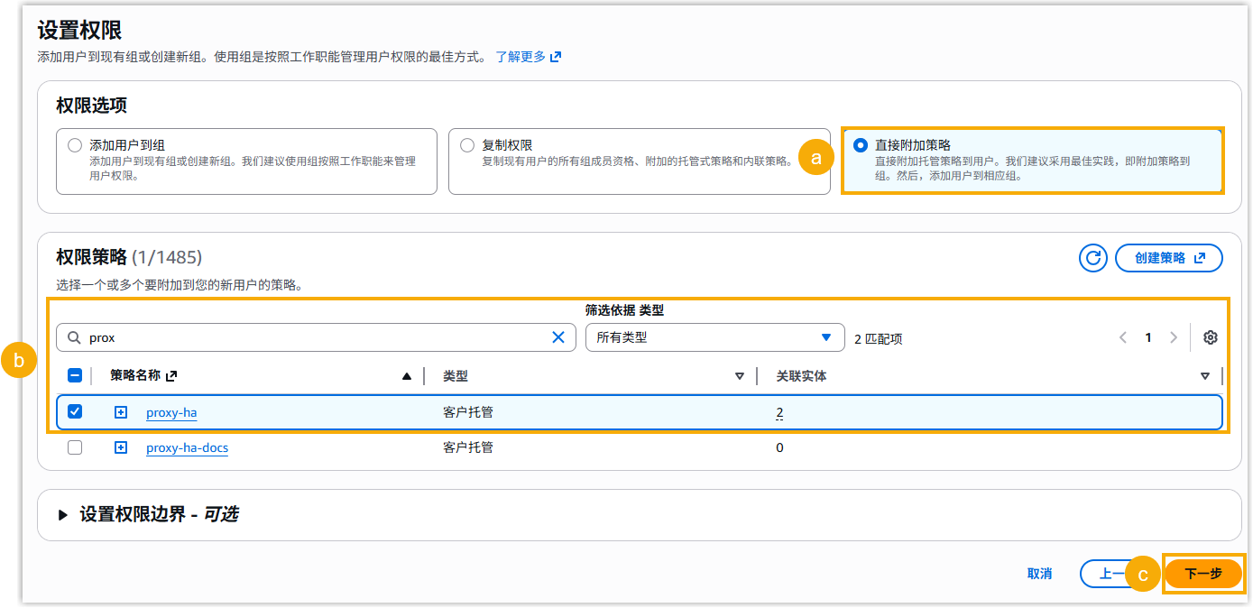Viewport: 1253px width, 608px height.
Task: Select the 添加用户到组 radio option
Action: (75, 145)
